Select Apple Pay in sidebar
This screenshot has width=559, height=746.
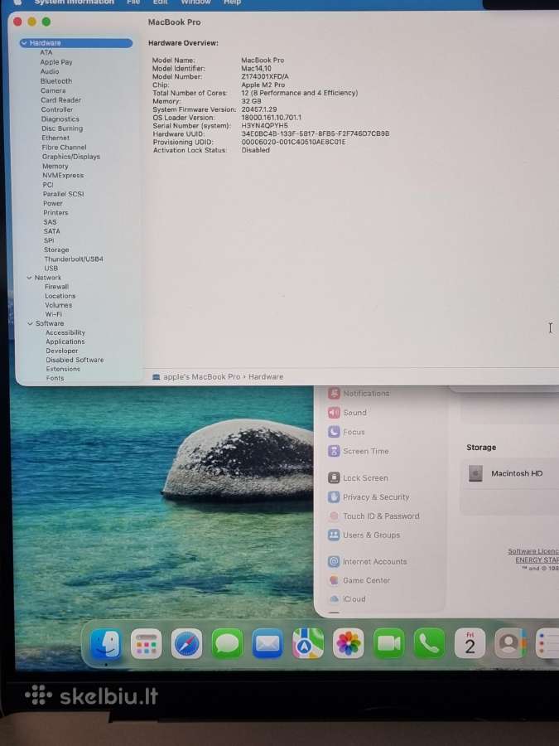56,62
